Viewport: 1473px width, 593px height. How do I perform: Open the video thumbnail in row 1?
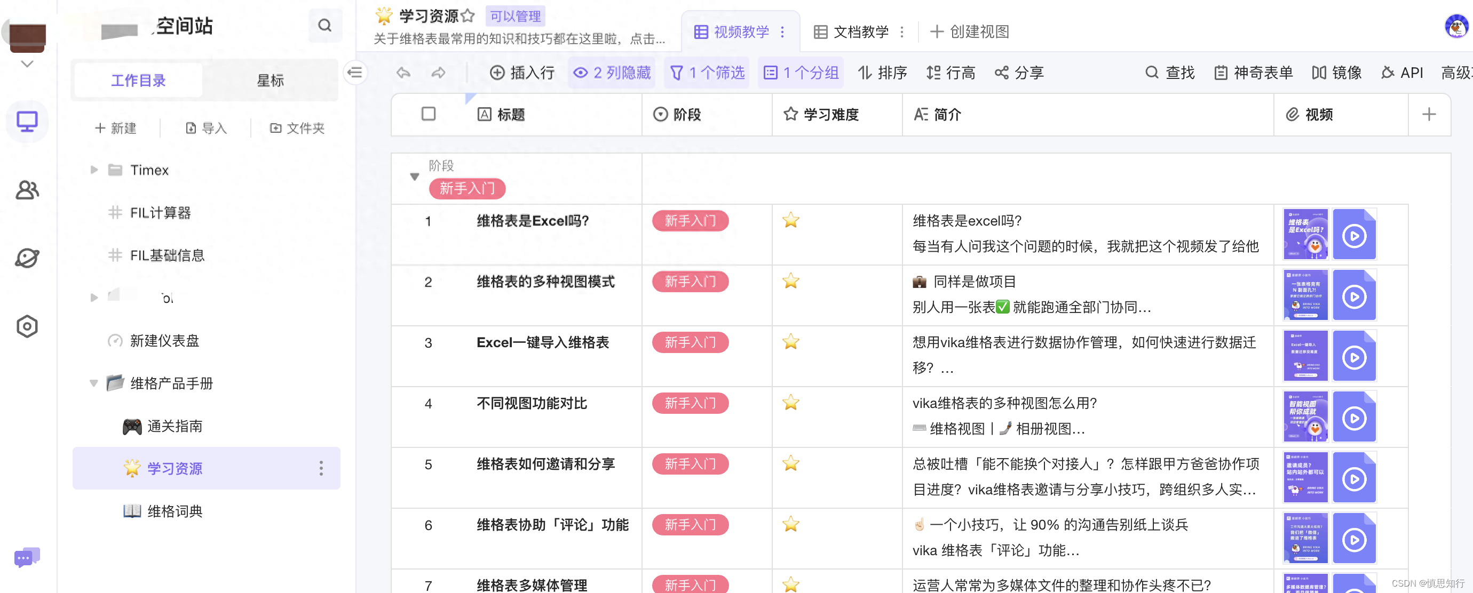tap(1305, 234)
